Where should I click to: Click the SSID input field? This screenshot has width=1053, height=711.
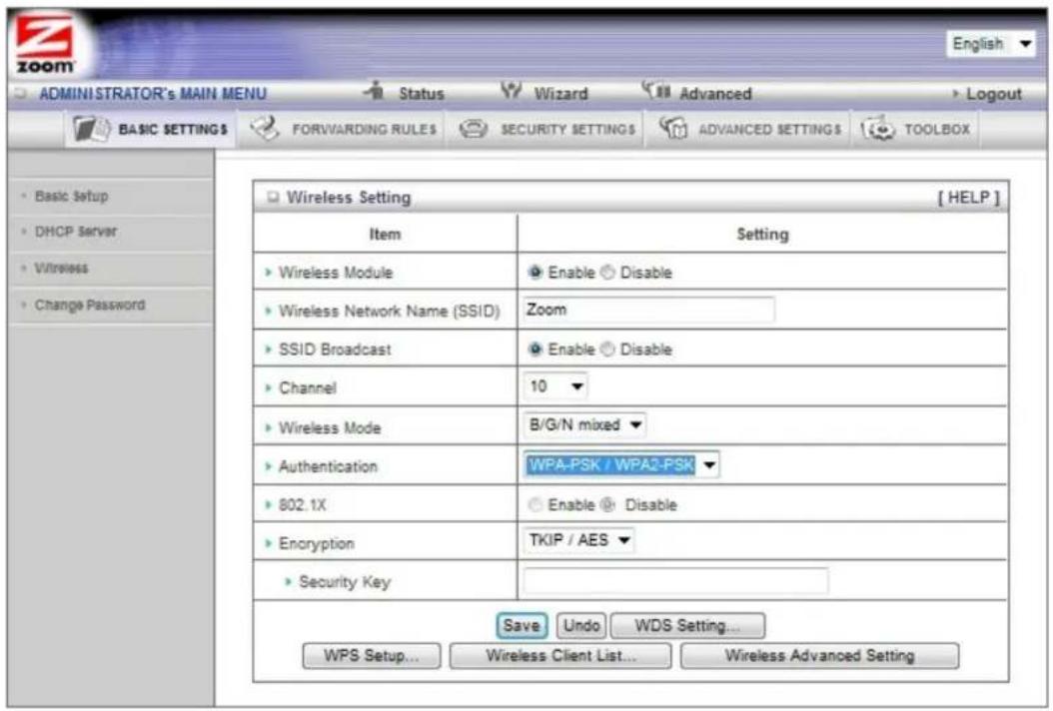point(648,310)
